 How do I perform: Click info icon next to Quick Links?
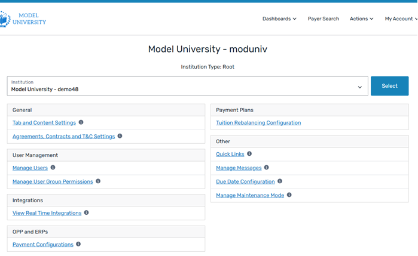pos(249,154)
